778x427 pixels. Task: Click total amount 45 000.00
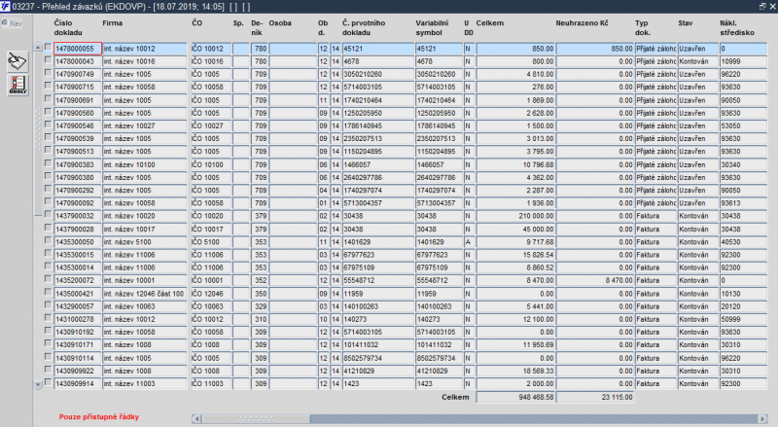pyautogui.click(x=515, y=230)
